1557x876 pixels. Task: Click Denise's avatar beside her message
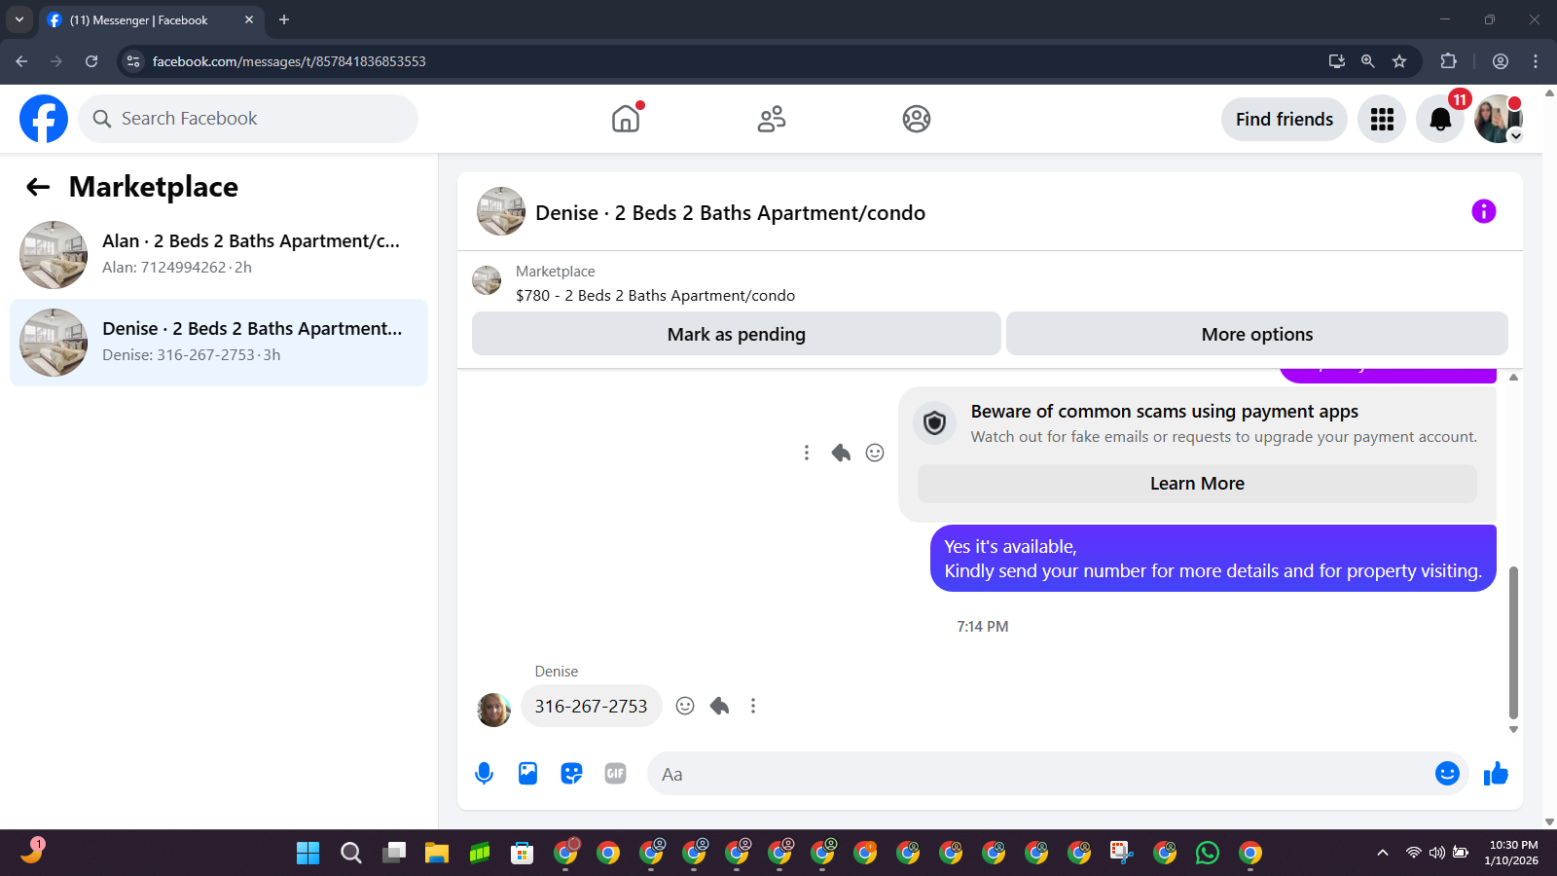[493, 710]
